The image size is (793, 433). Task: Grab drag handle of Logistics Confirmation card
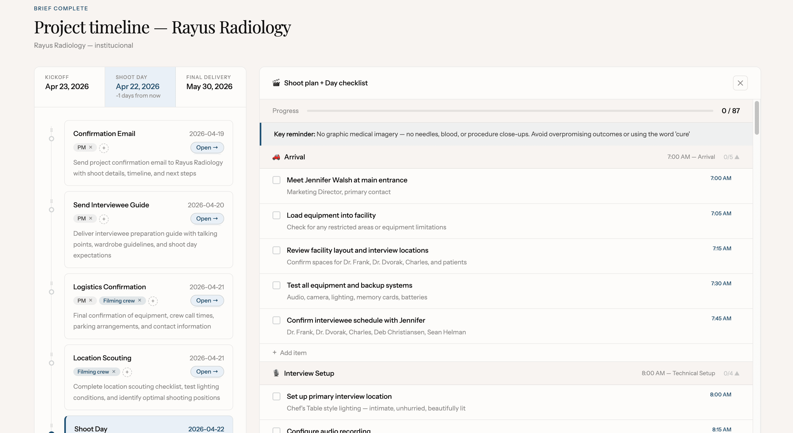[52, 283]
